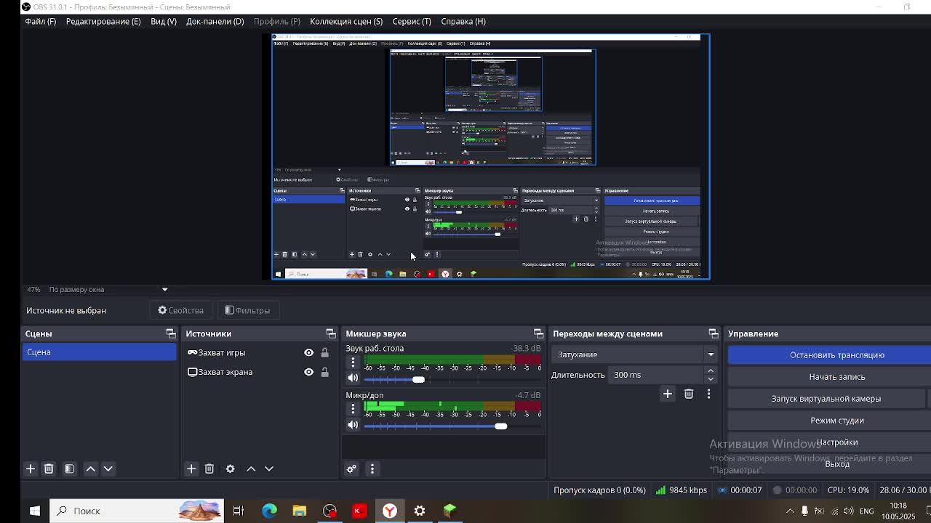Viewport: 931px width, 523px height.
Task: Move source down in Источники list
Action: [268, 469]
